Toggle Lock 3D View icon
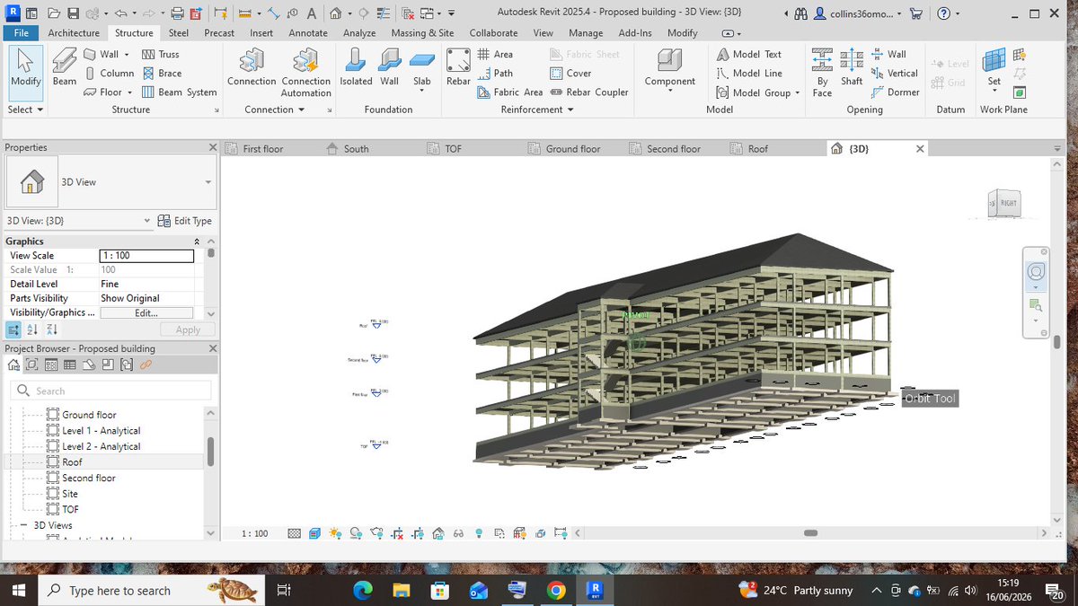The image size is (1078, 606). pyautogui.click(x=438, y=533)
